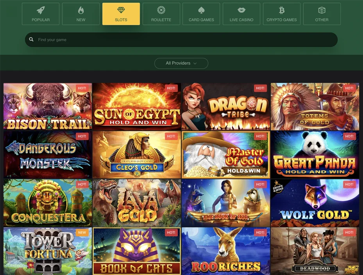Click the flame icon above New
The image size is (363, 275).
(x=81, y=10)
